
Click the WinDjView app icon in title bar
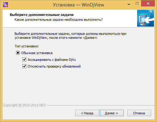pyautogui.click(x=6, y=5)
